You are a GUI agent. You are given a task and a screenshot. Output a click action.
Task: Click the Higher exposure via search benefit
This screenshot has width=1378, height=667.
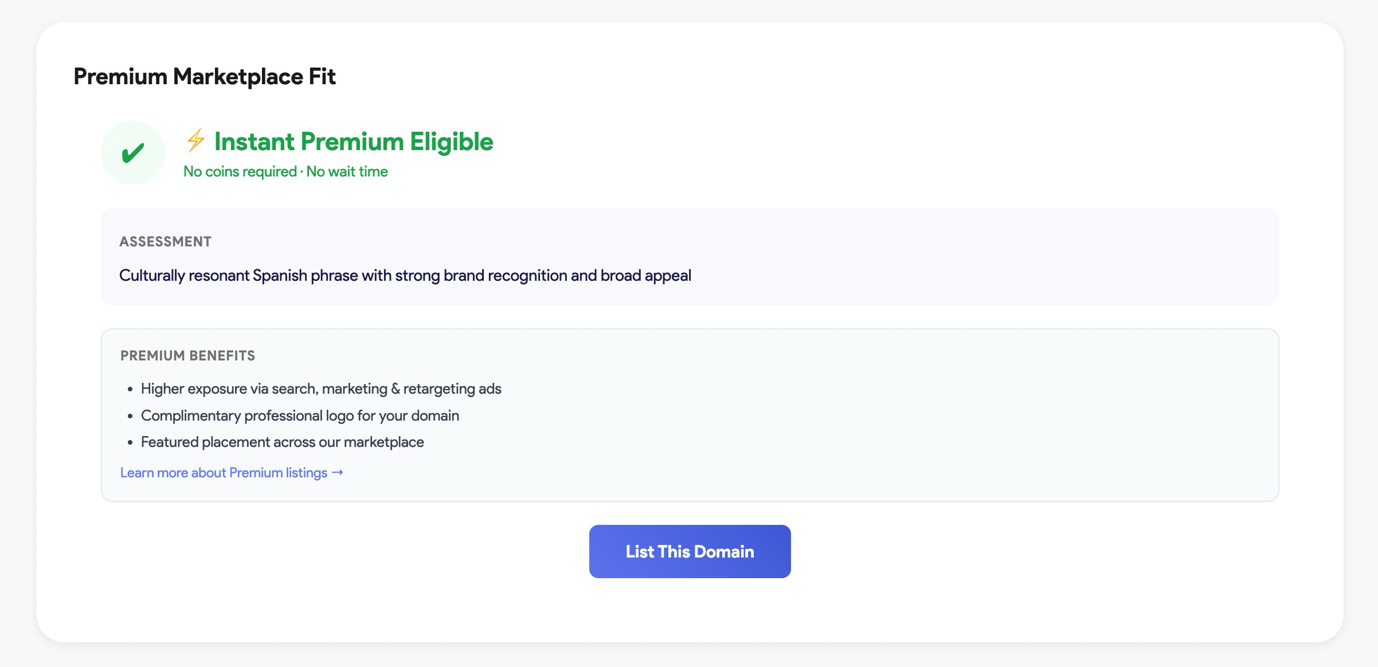coord(321,389)
